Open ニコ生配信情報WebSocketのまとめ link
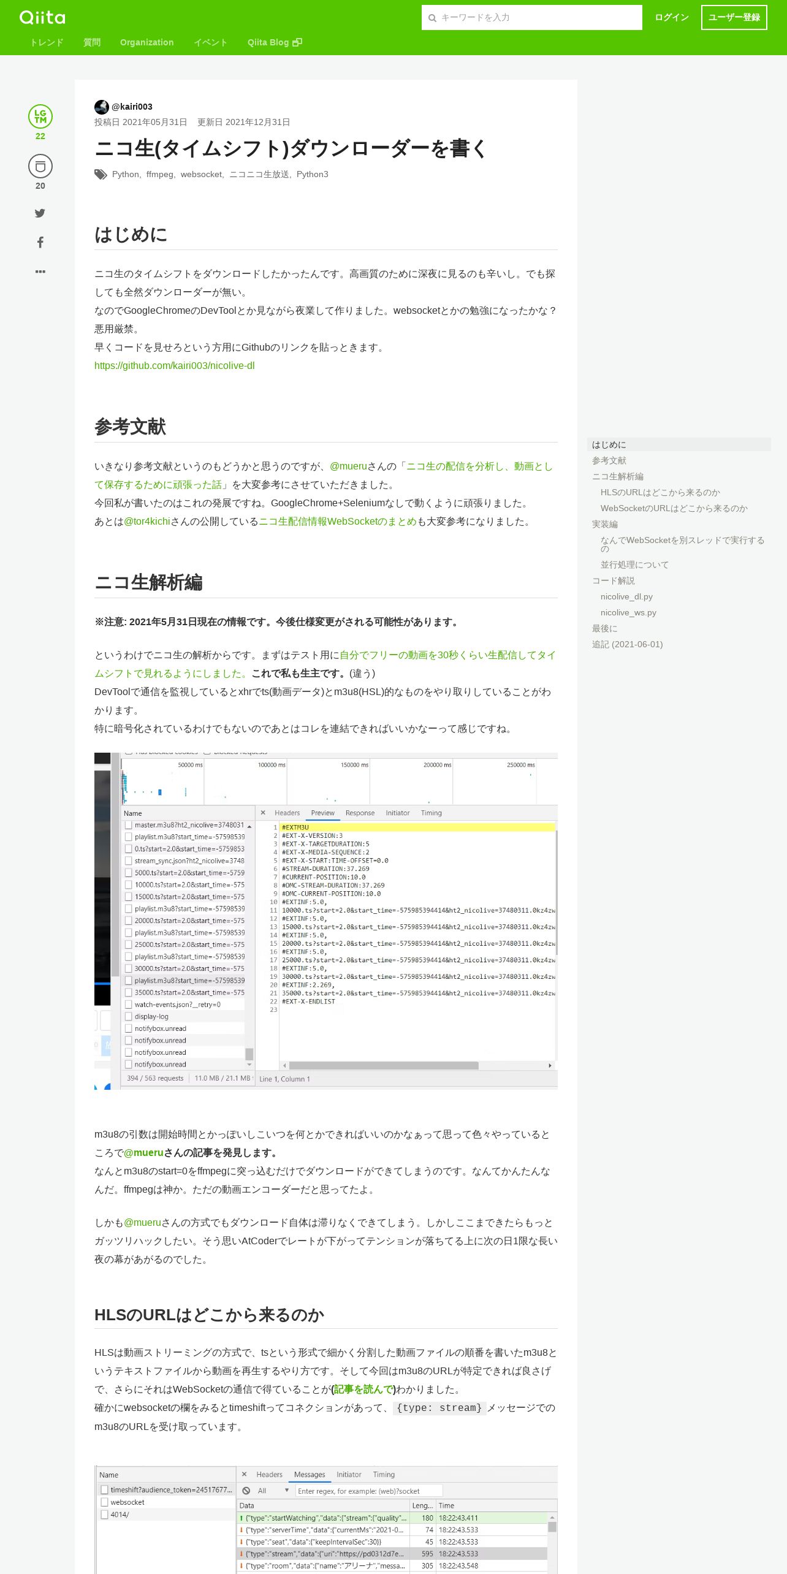 (338, 521)
